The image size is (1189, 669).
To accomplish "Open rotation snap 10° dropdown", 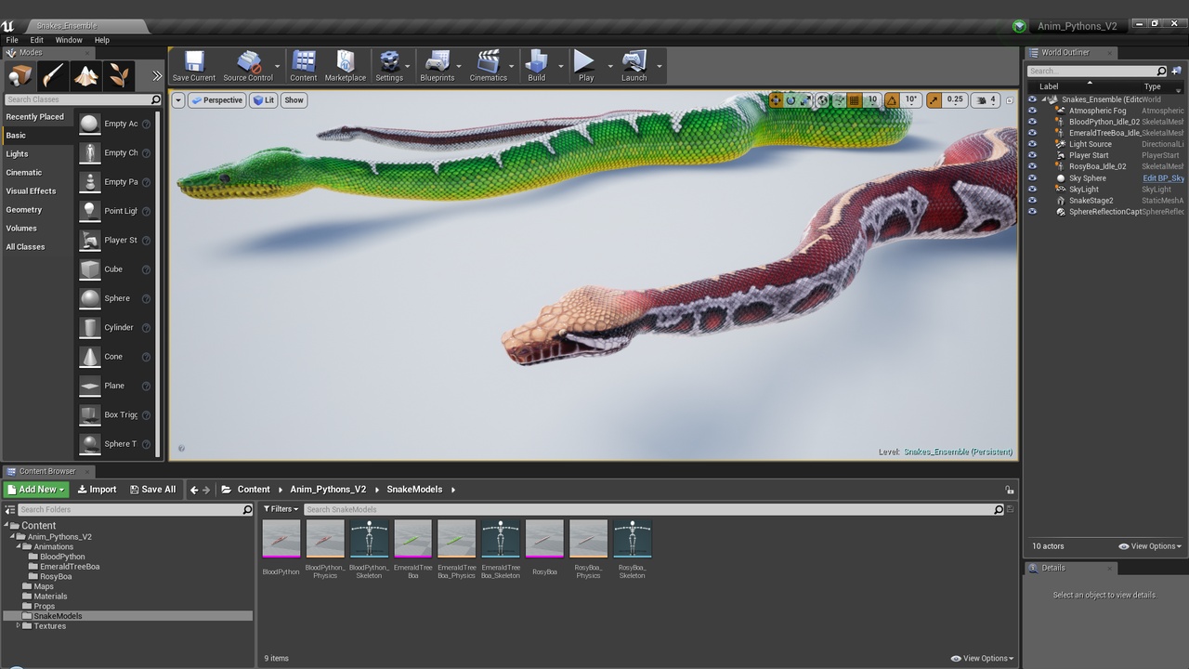I will pos(910,100).
